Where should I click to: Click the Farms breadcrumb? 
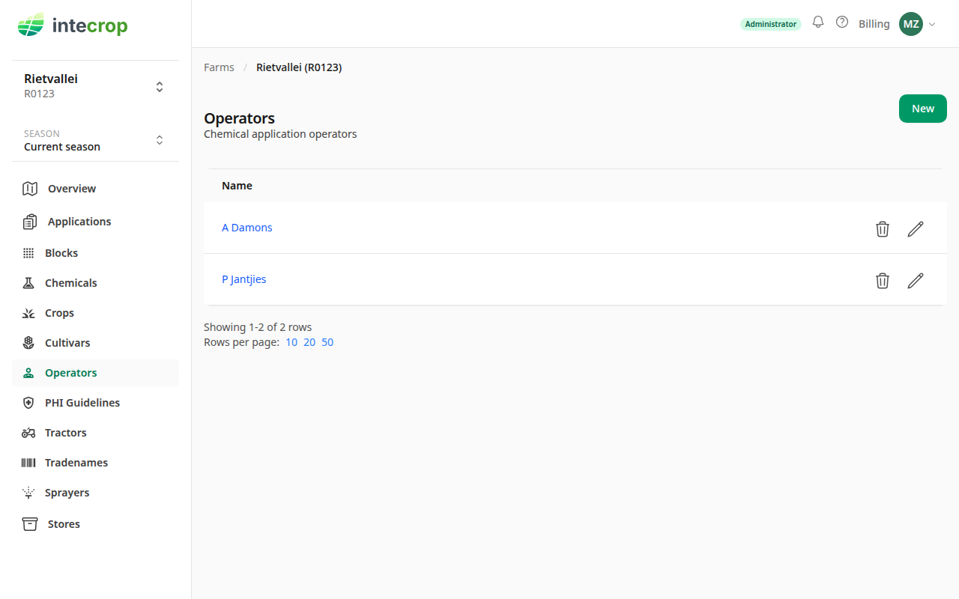coord(219,67)
